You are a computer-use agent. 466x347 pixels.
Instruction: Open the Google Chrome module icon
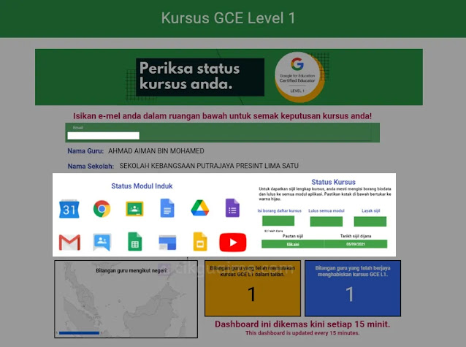[x=102, y=210]
